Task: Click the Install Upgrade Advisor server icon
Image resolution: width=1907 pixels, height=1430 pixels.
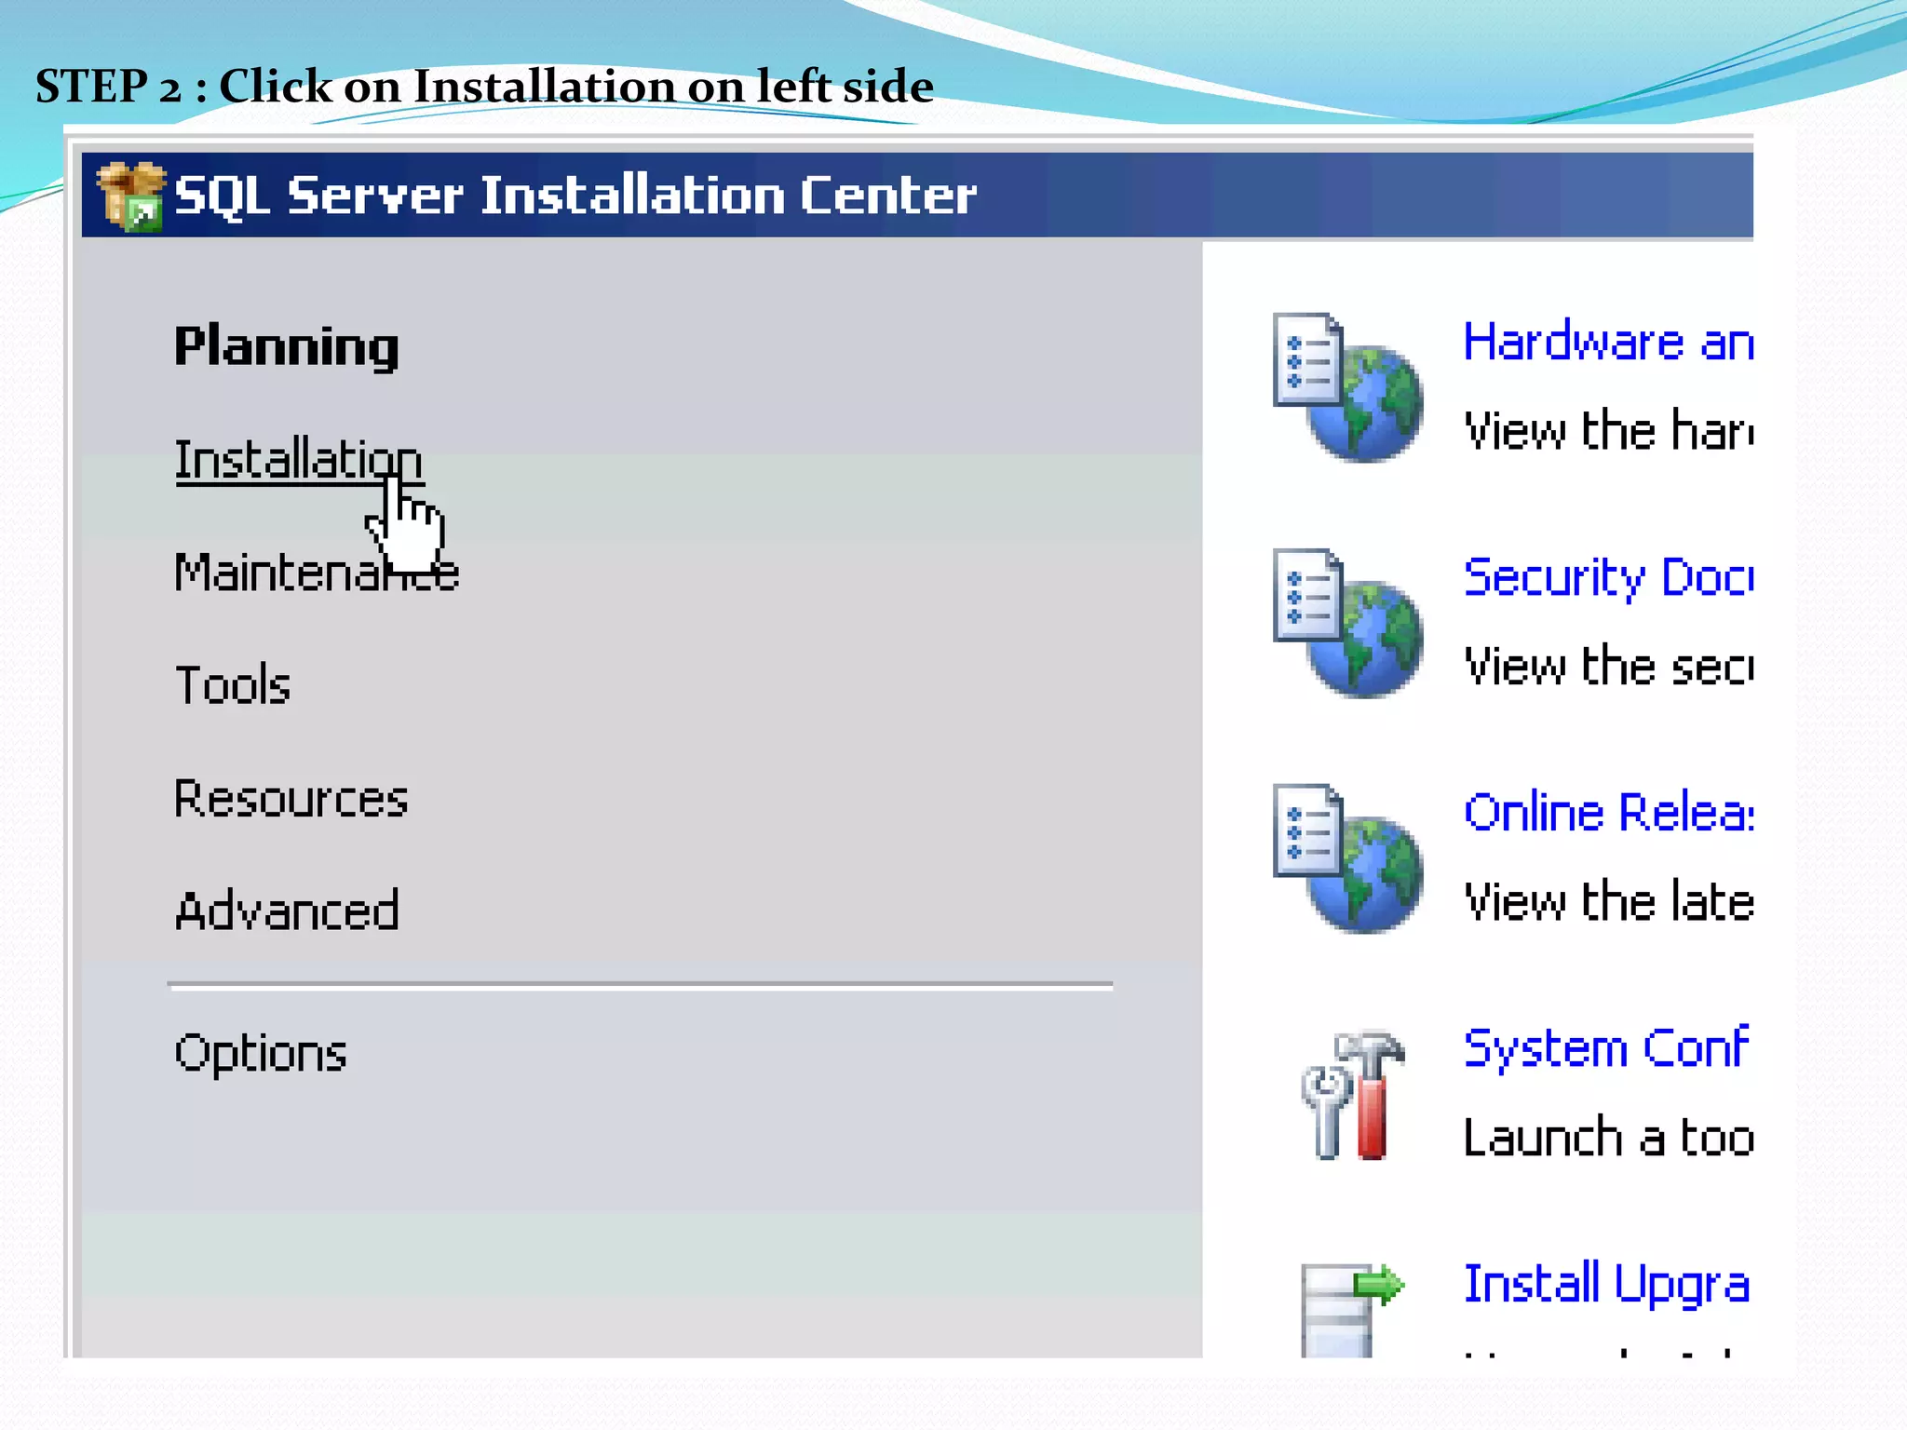Action: click(1352, 1310)
